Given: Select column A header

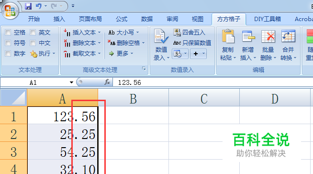Looking at the screenshot, I should tap(63, 98).
